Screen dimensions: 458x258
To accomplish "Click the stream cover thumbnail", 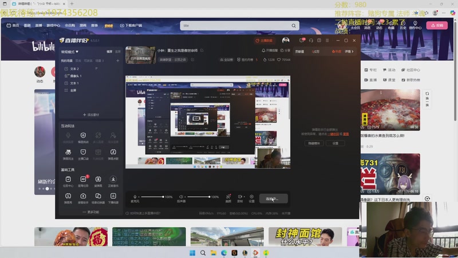I will pos(140,54).
